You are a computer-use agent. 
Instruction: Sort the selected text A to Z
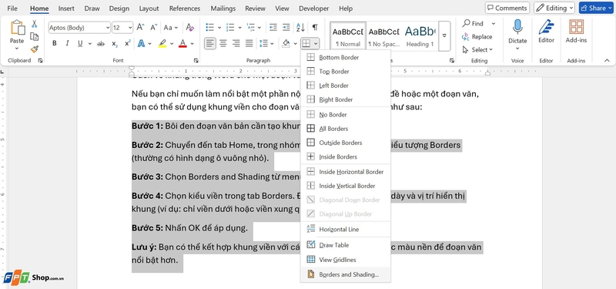[300, 28]
